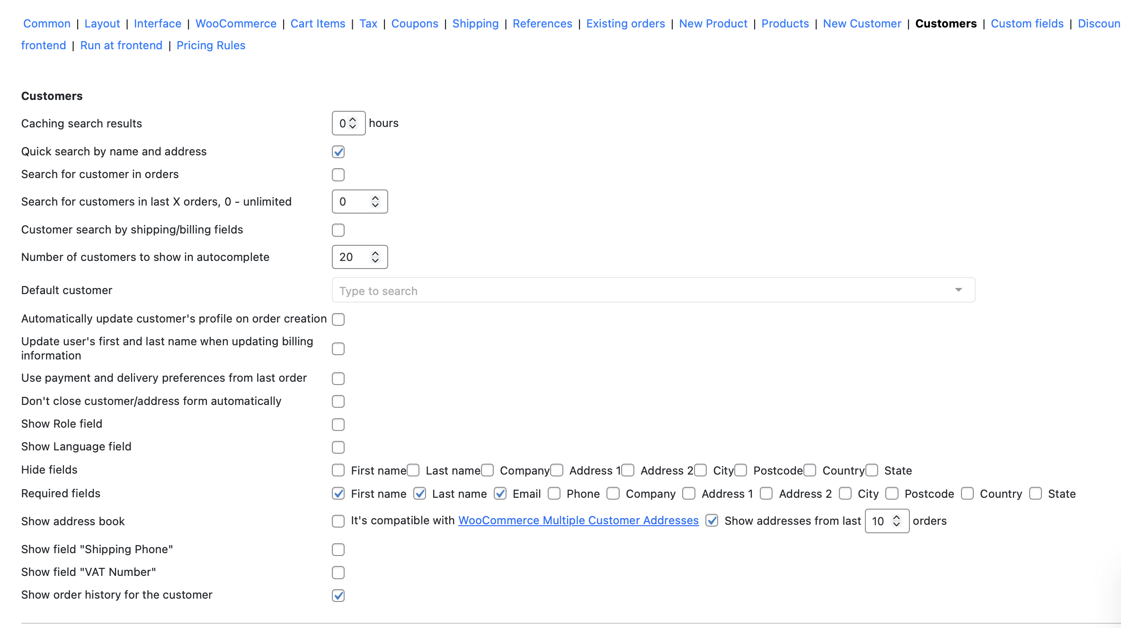The width and height of the screenshot is (1121, 628).
Task: Click Caching search results hours stepper
Action: coord(353,123)
